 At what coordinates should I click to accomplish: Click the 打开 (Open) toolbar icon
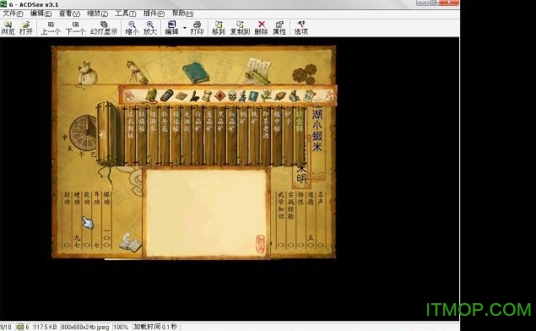click(25, 28)
